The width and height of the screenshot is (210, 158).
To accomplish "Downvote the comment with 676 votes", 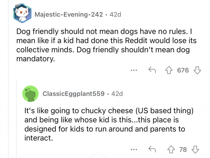I will (197, 70).
